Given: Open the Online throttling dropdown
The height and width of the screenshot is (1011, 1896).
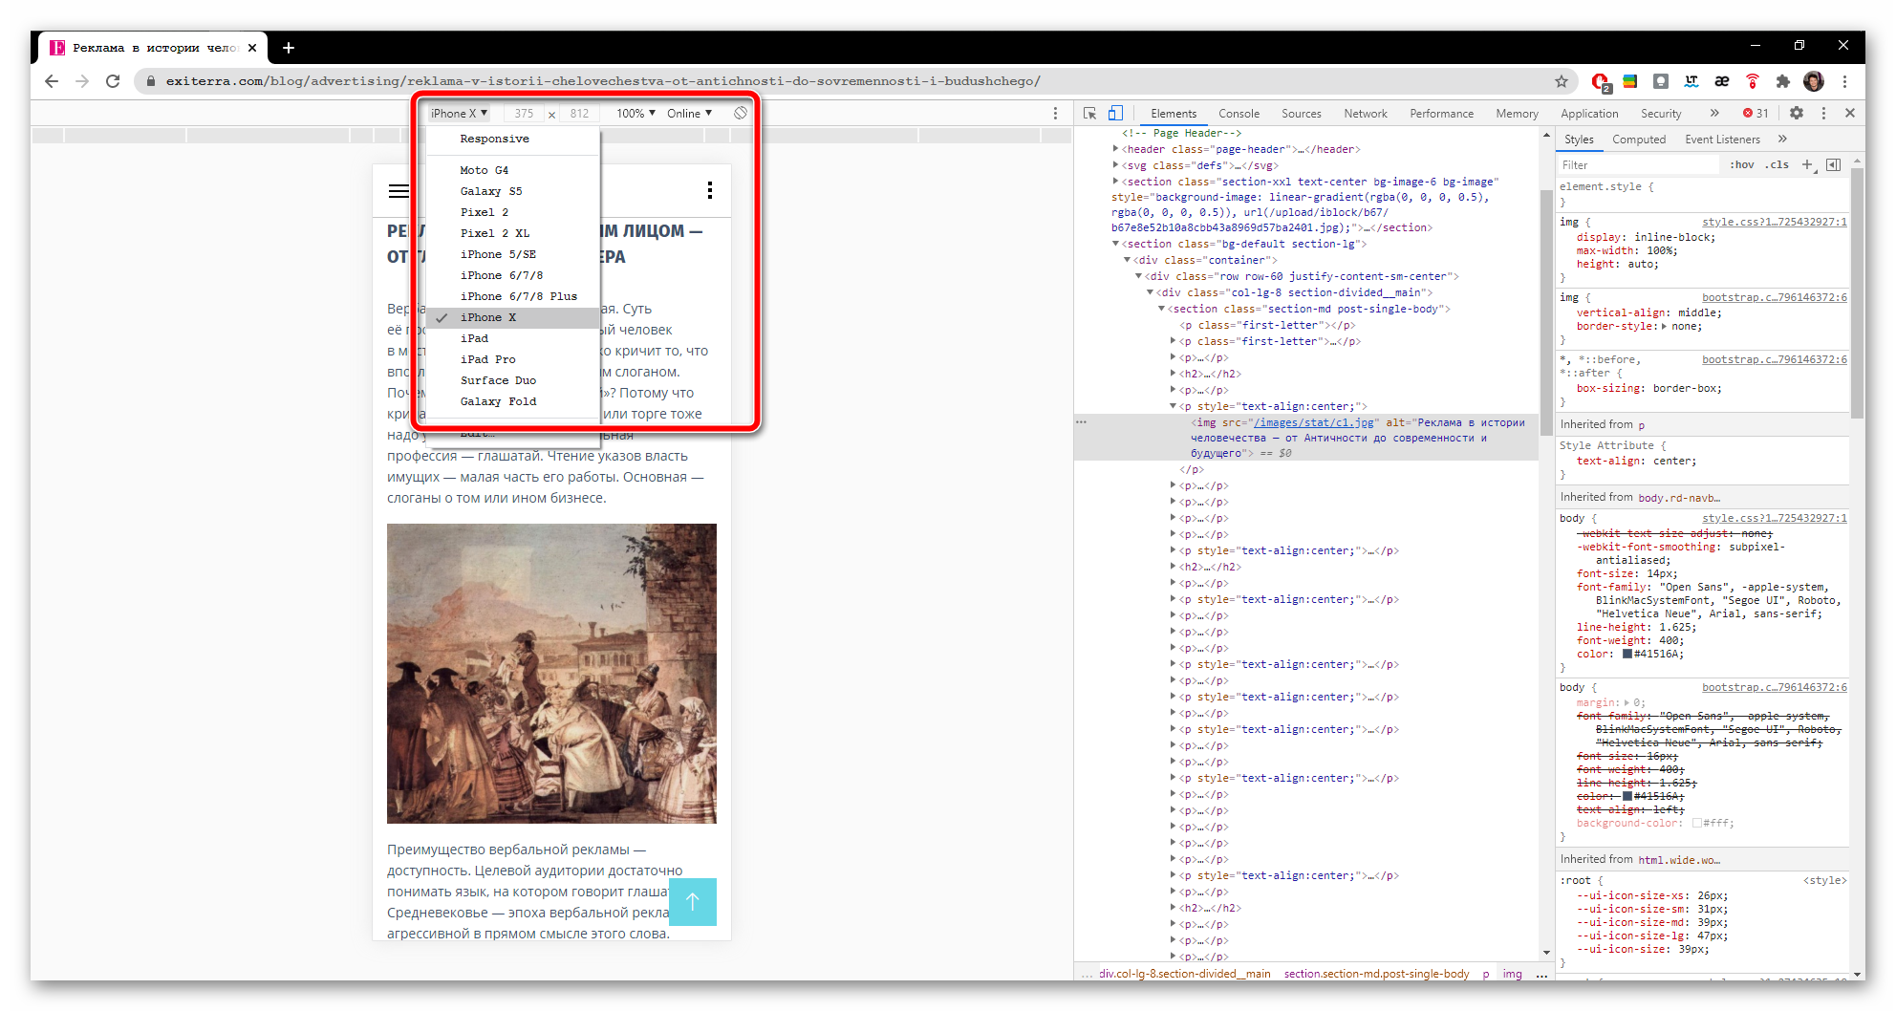Looking at the screenshot, I should point(689,113).
